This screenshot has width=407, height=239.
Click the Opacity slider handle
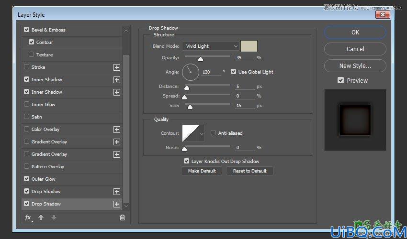pyautogui.click(x=200, y=59)
